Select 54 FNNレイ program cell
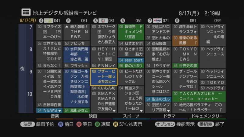 pos(104,66)
